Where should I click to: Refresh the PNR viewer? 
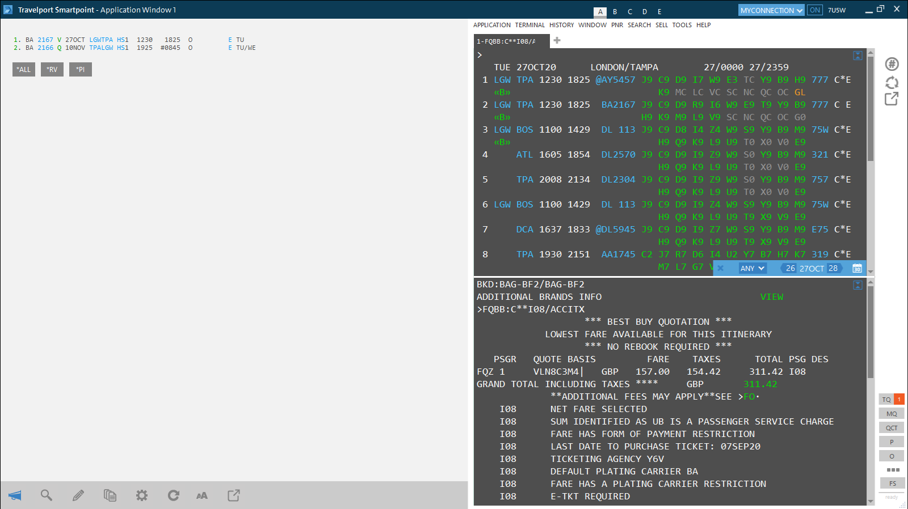[174, 495]
